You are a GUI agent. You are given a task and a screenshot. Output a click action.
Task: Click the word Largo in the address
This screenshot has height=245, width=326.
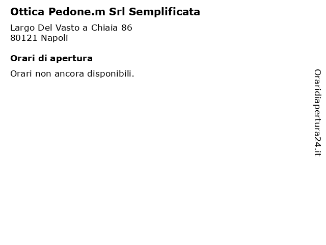[22, 28]
